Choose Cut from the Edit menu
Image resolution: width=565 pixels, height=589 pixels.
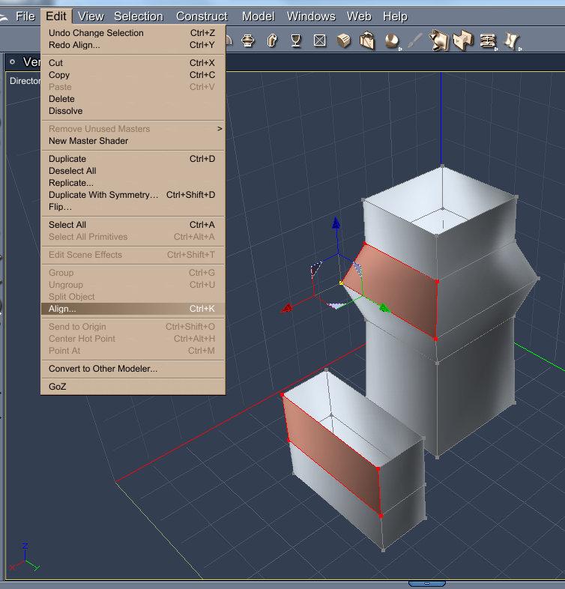point(133,63)
